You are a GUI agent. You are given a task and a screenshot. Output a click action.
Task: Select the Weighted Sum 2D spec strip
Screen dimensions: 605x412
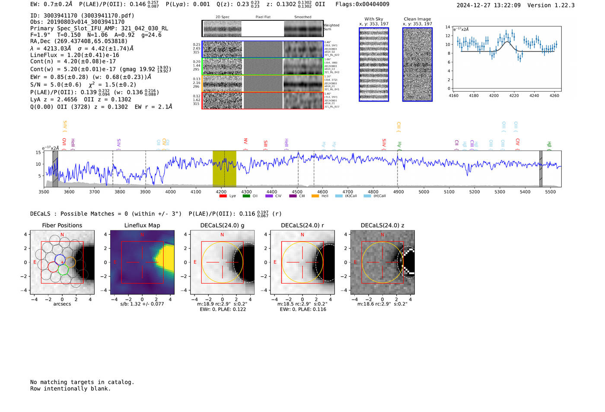pos(222,29)
